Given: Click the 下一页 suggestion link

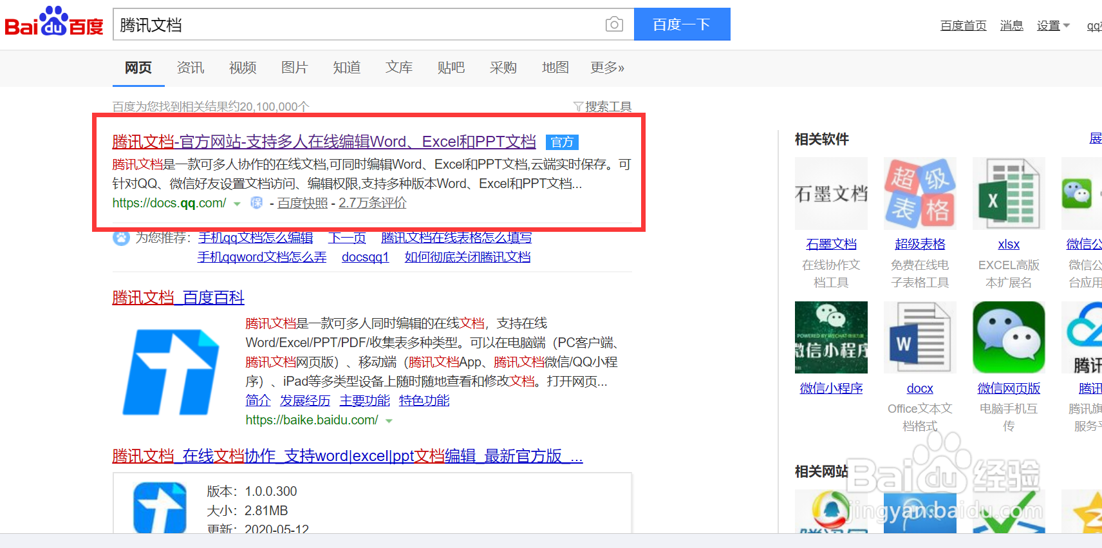Looking at the screenshot, I should tap(348, 238).
